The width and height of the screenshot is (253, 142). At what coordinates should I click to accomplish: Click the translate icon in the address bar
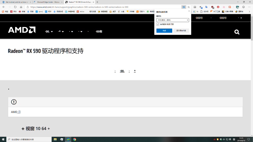coord(184,7)
